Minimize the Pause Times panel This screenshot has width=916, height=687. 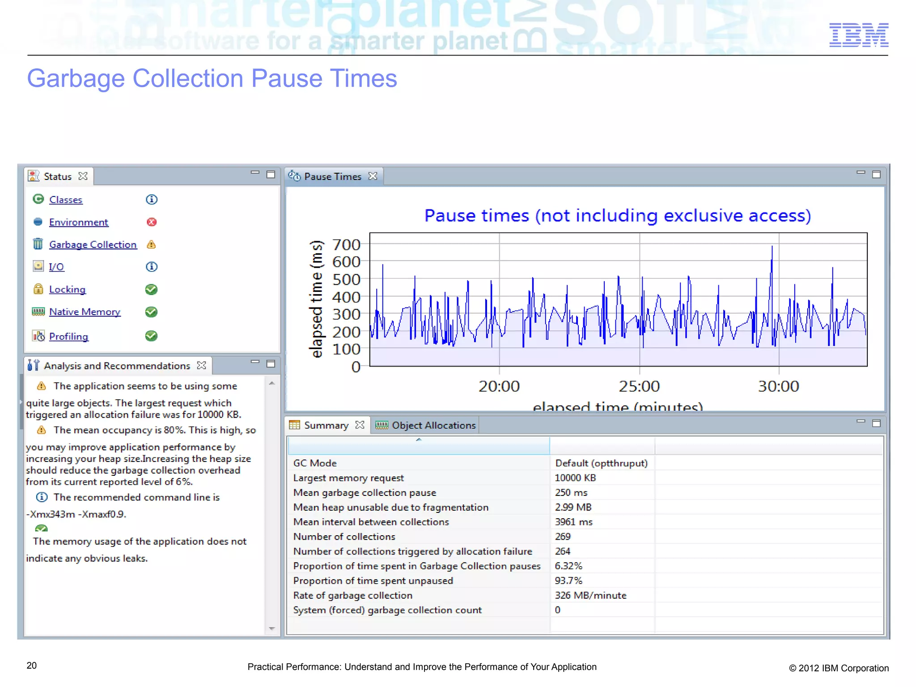click(x=861, y=172)
